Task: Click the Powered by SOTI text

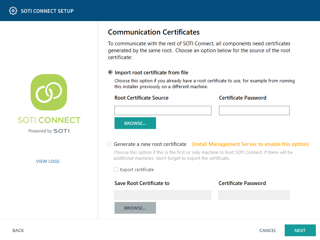Action: click(x=49, y=131)
